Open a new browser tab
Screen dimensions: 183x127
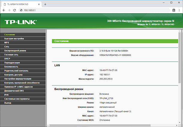click(x=45, y=4)
